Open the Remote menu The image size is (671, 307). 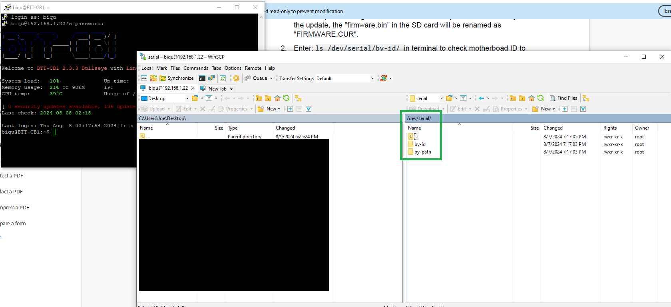click(x=253, y=68)
